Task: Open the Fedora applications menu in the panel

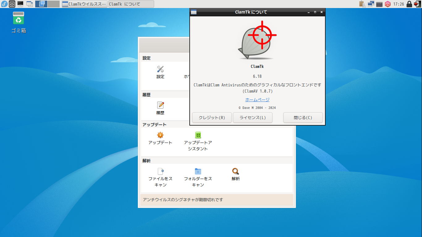Action: click(x=4, y=4)
